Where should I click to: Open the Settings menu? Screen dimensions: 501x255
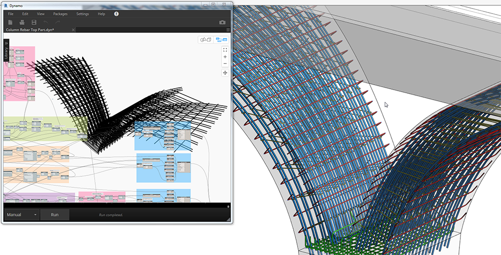pyautogui.click(x=83, y=14)
